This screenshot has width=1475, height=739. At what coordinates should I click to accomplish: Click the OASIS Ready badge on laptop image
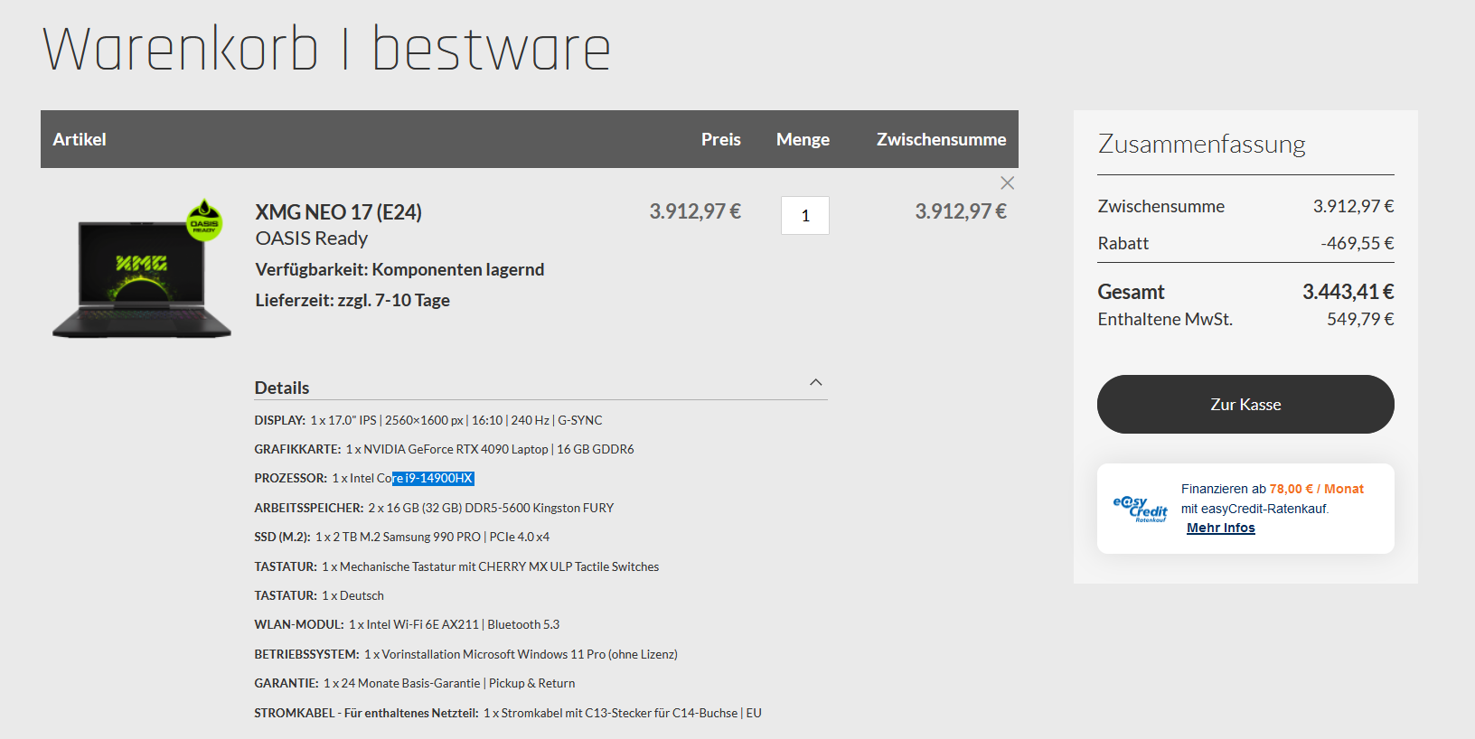(204, 220)
